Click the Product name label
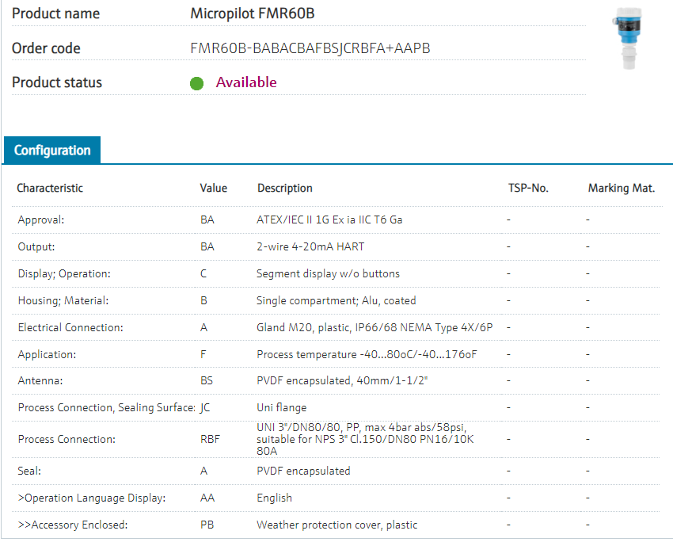673x542 pixels. (55, 13)
